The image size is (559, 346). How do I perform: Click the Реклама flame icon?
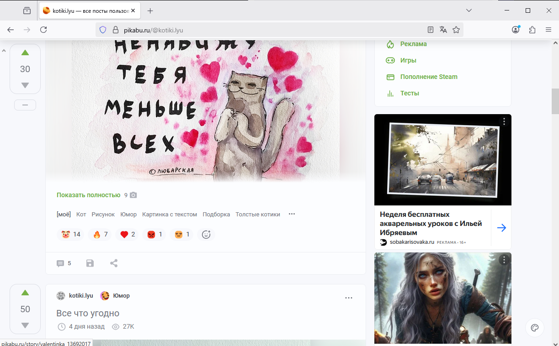(x=390, y=44)
